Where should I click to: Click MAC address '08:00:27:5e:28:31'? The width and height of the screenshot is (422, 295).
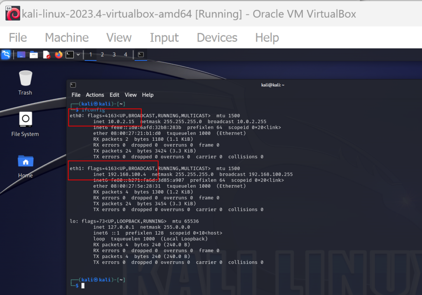click(136, 186)
